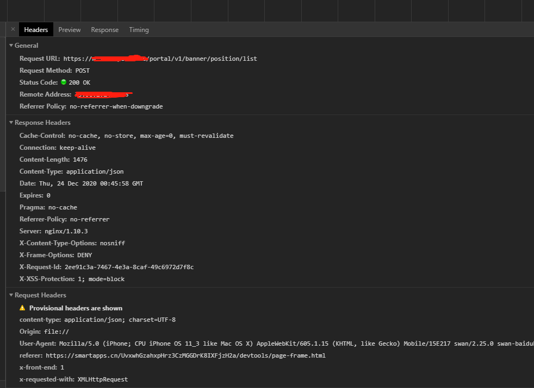Screen dimensions: 534x388
Task: Click the Request Method POST value
Action: (83, 71)
